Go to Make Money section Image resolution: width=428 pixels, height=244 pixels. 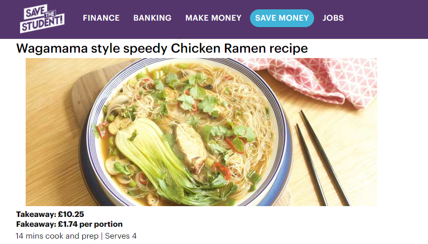[x=214, y=18]
